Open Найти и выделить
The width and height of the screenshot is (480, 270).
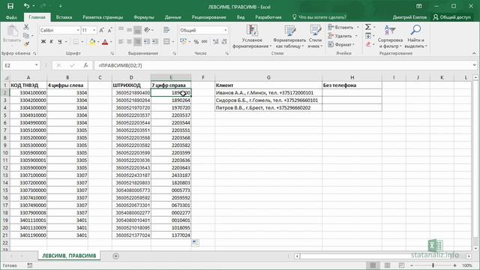point(415,37)
